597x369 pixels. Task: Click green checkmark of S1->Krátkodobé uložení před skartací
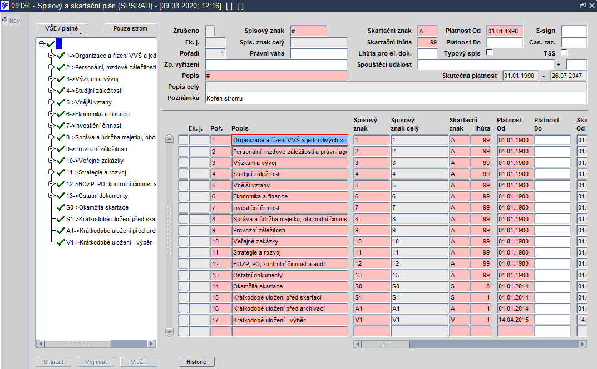pyautogui.click(x=61, y=219)
